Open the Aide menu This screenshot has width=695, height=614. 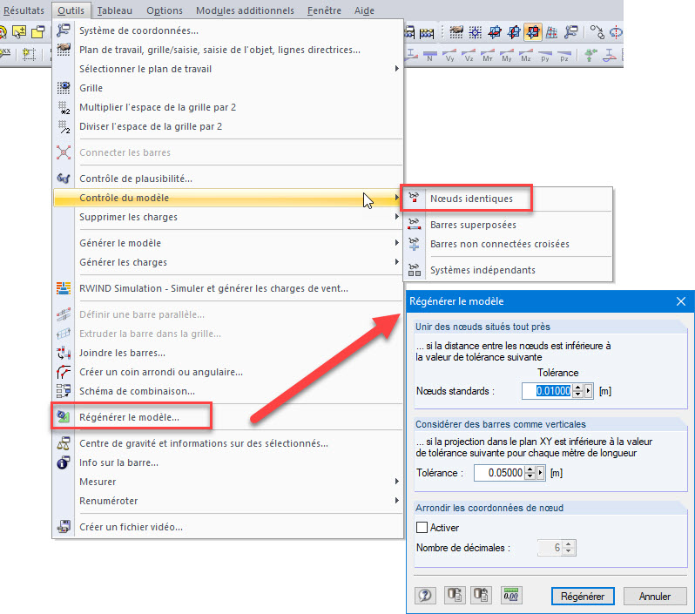[x=364, y=10]
